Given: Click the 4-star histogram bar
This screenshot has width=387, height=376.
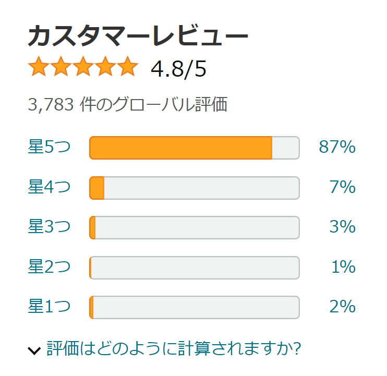Looking at the screenshot, I should click(195, 188).
